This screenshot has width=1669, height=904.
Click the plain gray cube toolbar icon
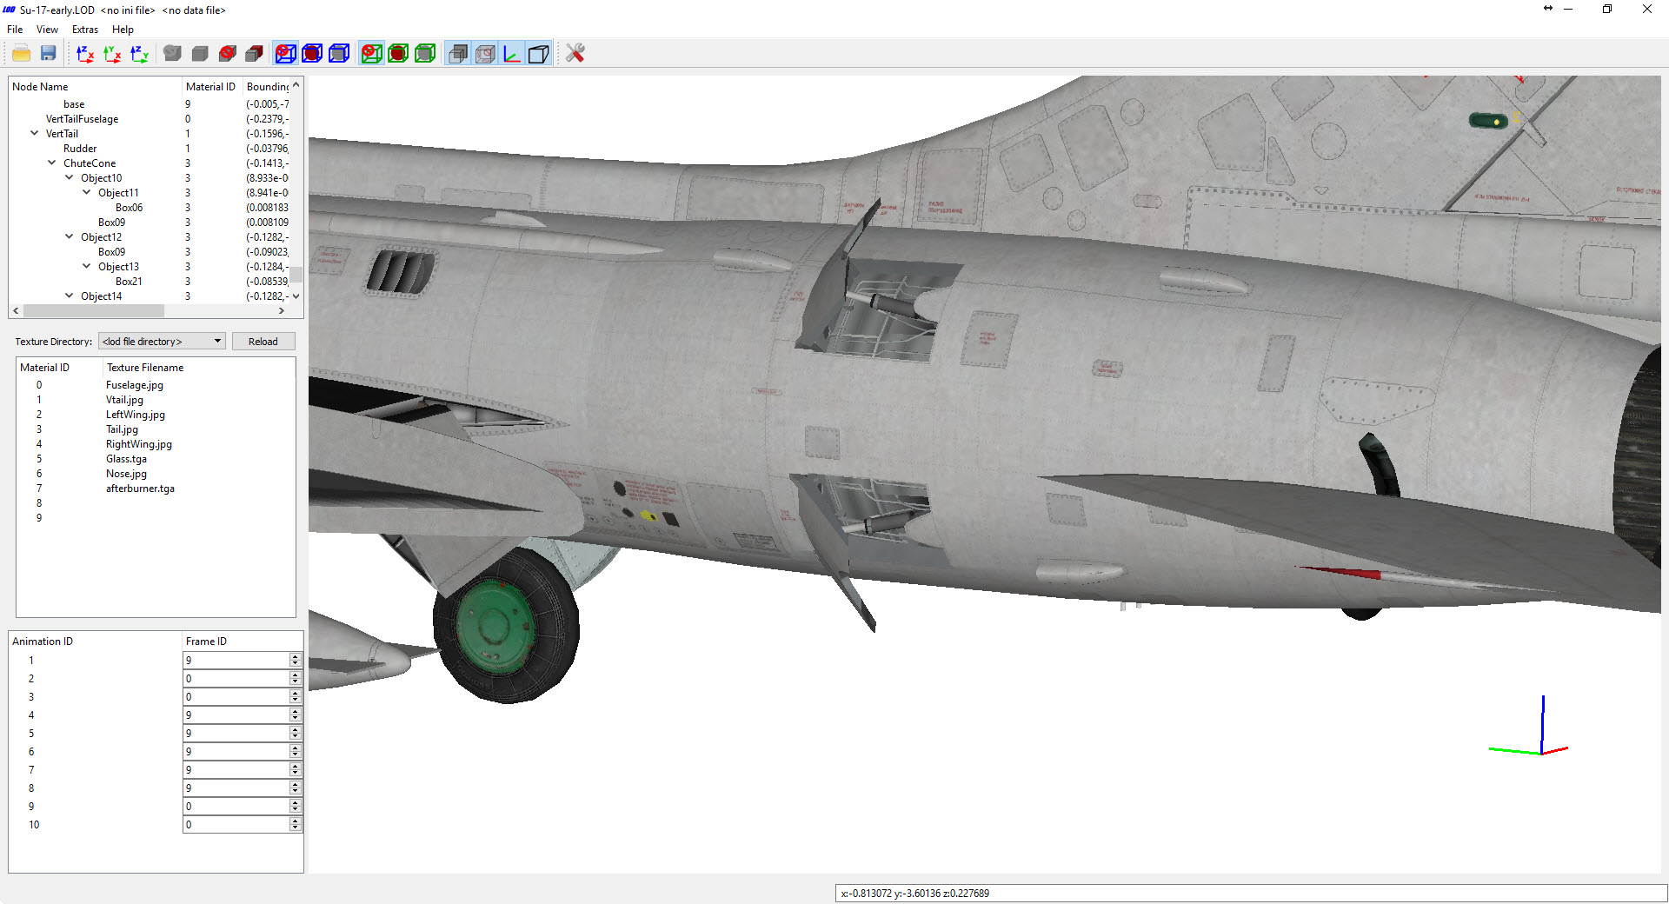pos(200,54)
